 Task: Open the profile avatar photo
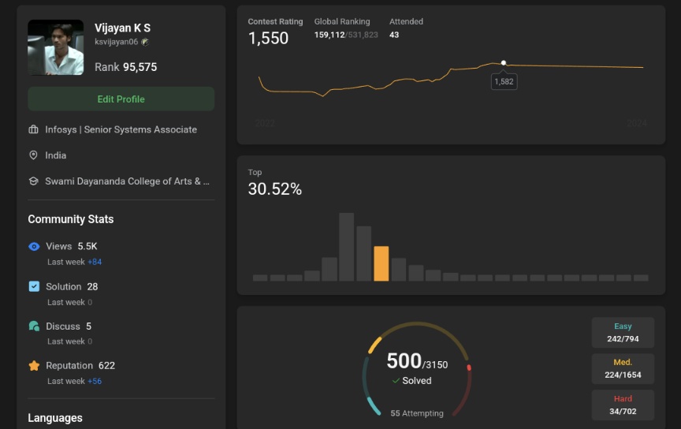click(x=56, y=47)
